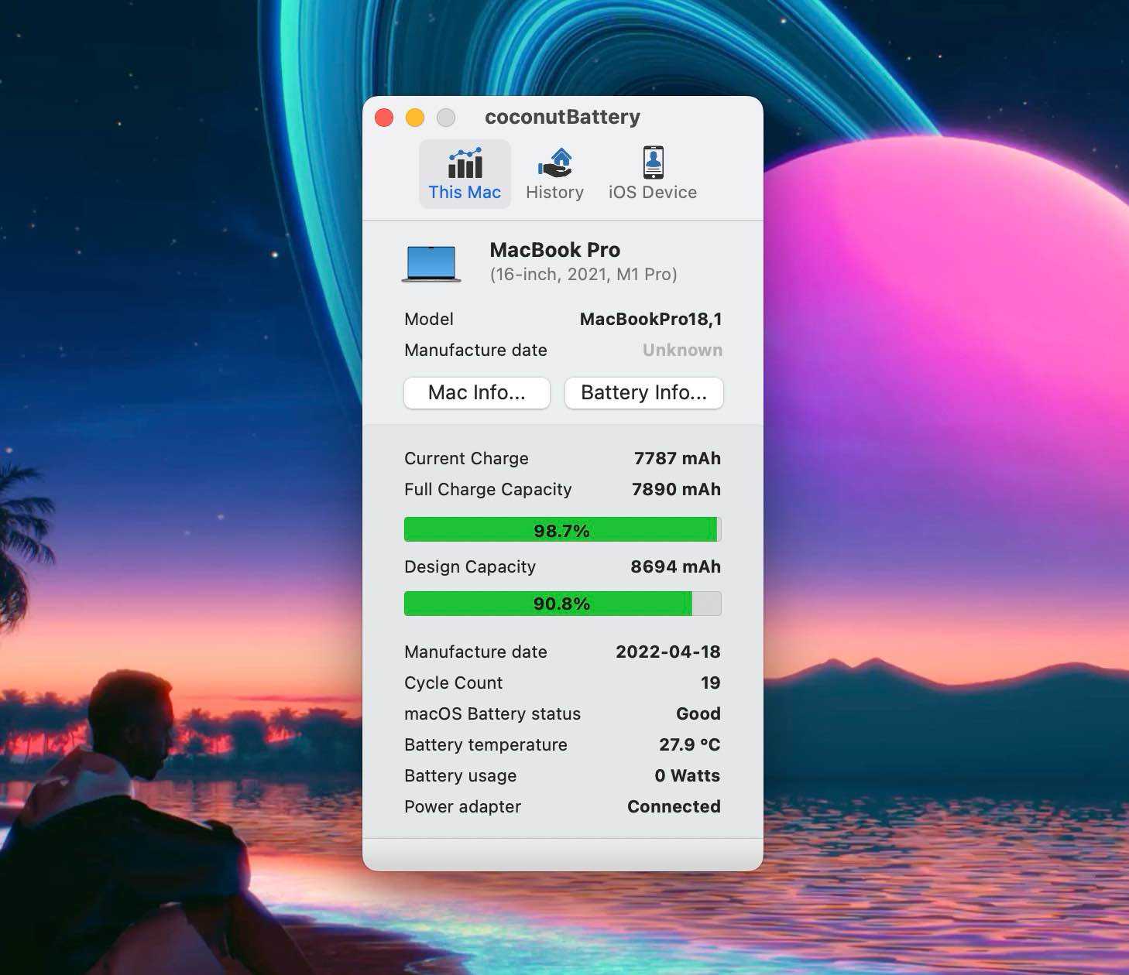Select the This Mac tab
The height and width of the screenshot is (975, 1129).
point(465,174)
